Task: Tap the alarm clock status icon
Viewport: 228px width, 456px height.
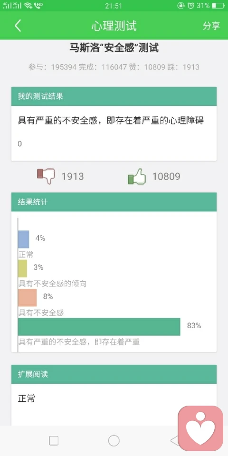Action: (190, 6)
